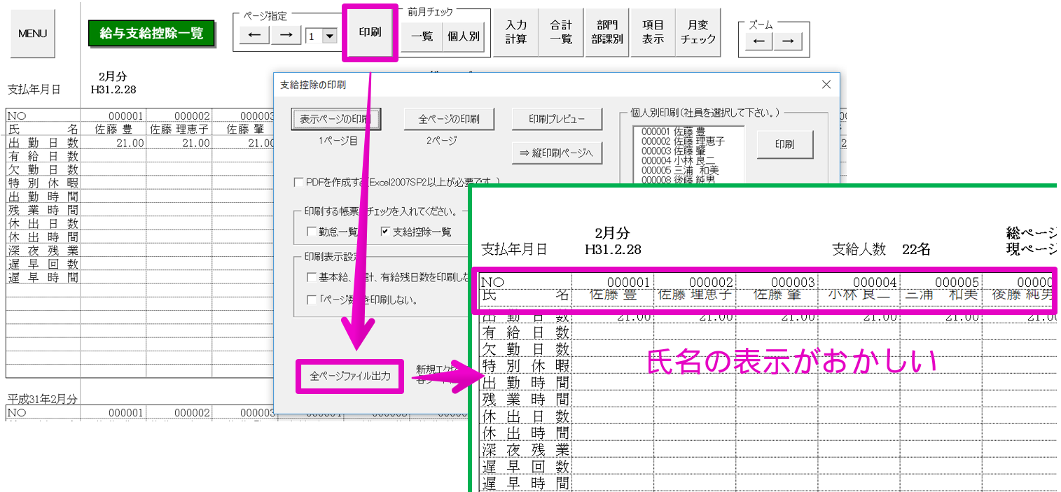Click H31.2.28 date in left sheet
1061x492 pixels.
coord(113,90)
